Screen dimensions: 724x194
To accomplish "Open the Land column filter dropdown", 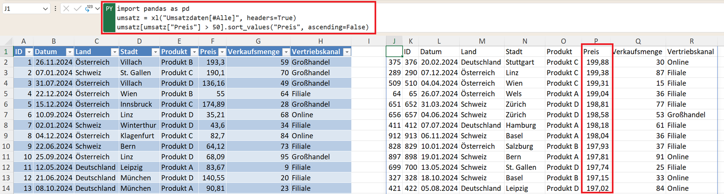I will click(x=114, y=52).
